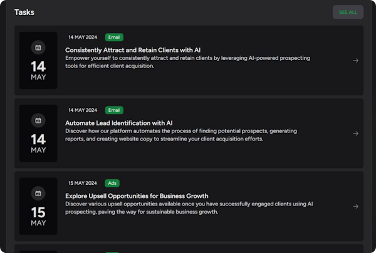The height and width of the screenshot is (253, 376).
Task: Click description text about AI-powered prospecting tools
Action: pos(188,62)
